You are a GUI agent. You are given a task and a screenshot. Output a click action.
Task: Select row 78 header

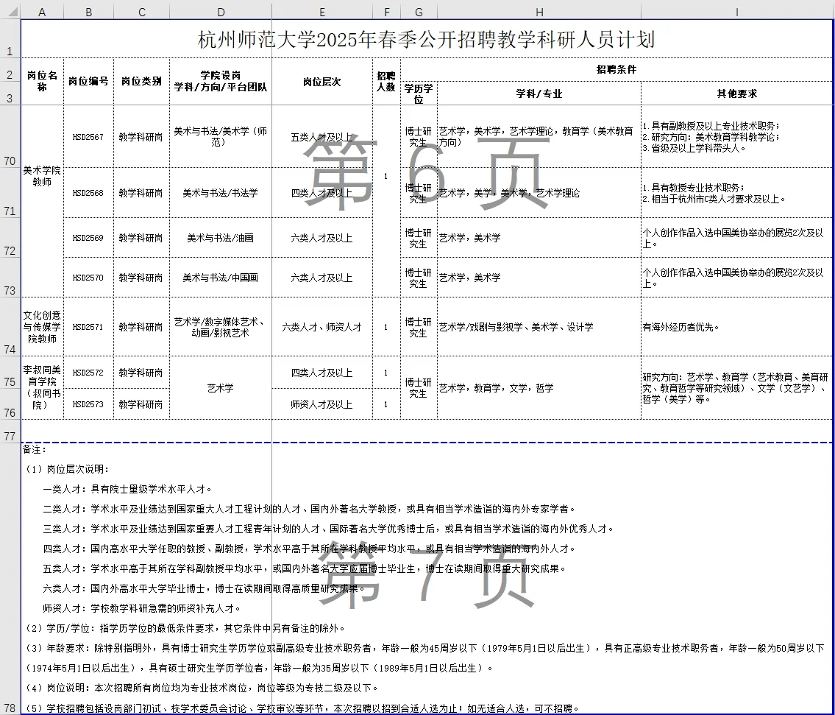pyautogui.click(x=10, y=579)
